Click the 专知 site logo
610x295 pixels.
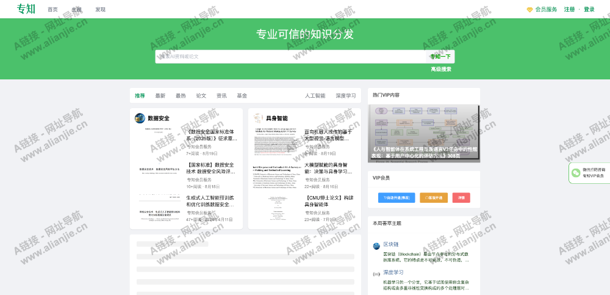(x=26, y=9)
